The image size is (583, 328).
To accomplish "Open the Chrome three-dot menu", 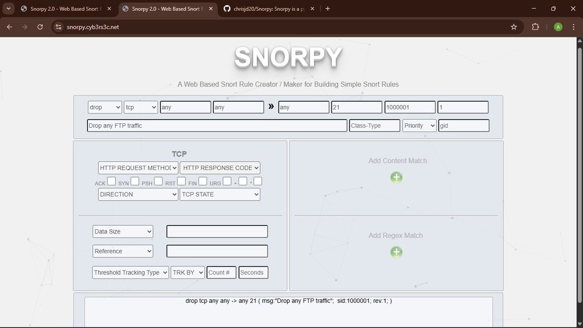I will (573, 27).
